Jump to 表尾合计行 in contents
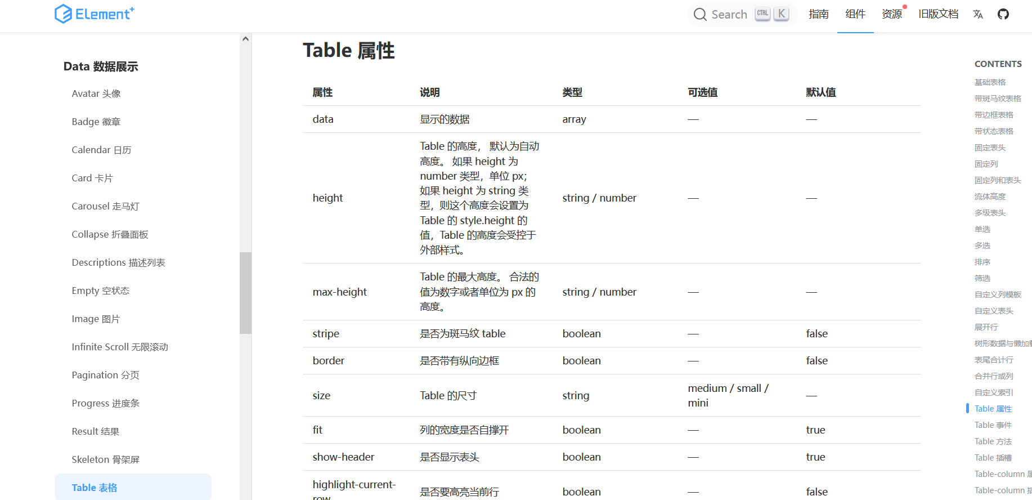Screen dimensions: 1032x500 (994, 360)
